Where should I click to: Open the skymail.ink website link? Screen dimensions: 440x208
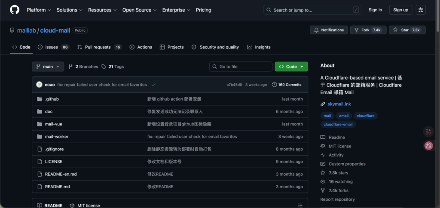[x=339, y=104]
